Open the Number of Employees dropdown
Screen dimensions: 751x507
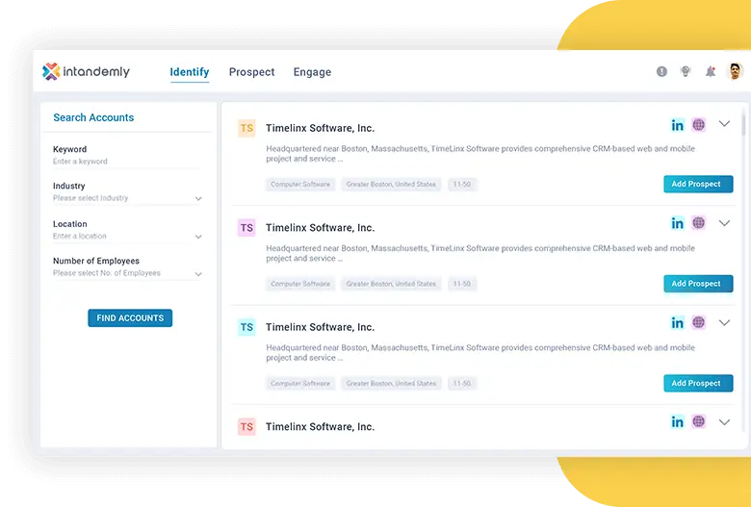[x=127, y=273]
